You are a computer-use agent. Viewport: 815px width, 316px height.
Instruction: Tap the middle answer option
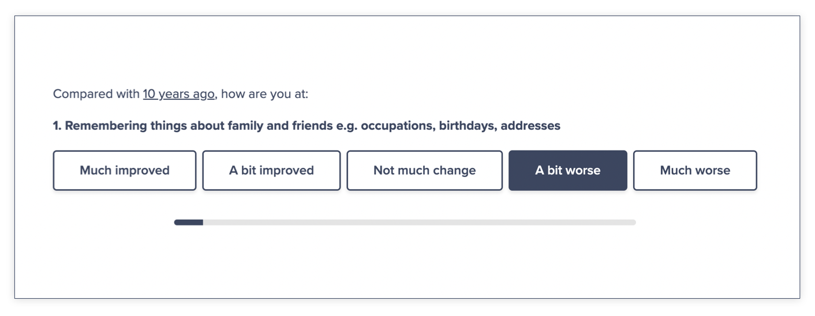tap(424, 171)
